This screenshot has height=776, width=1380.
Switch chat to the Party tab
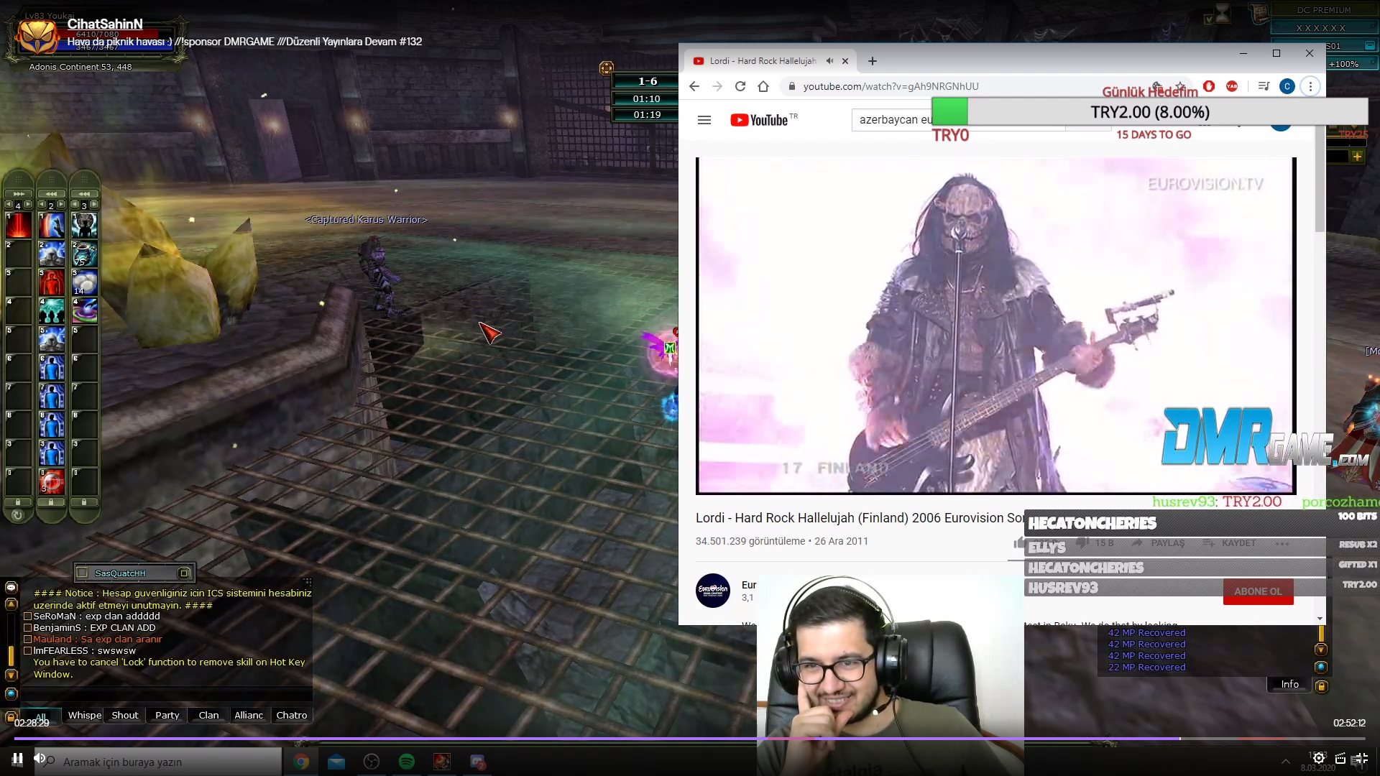(167, 715)
